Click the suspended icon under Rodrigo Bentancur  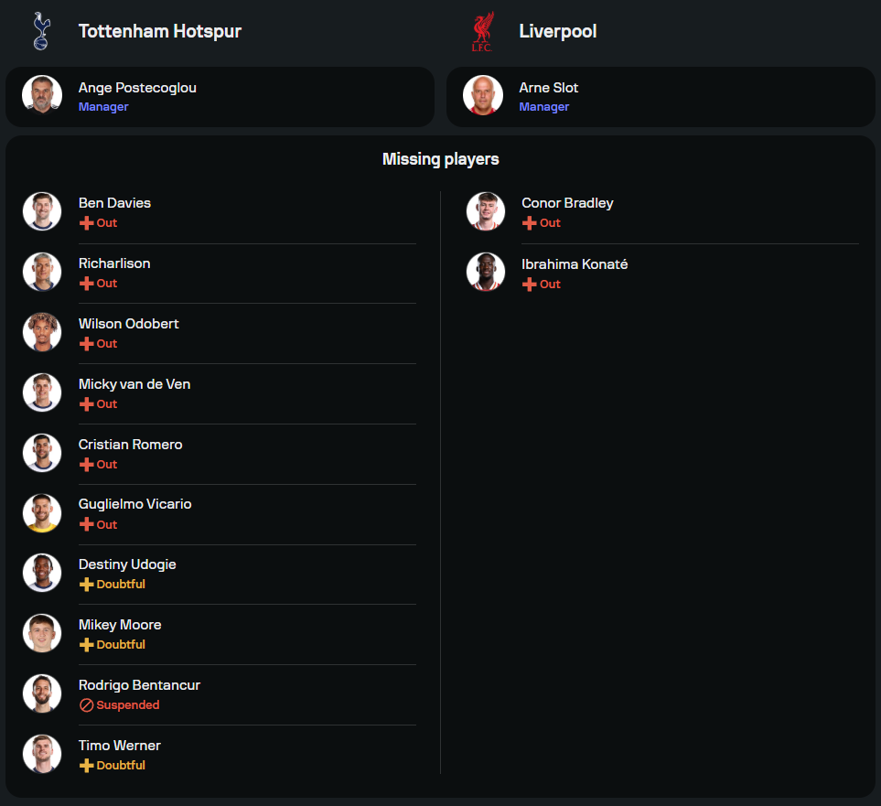point(87,704)
